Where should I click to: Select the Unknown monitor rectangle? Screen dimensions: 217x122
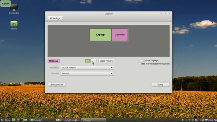(120, 35)
